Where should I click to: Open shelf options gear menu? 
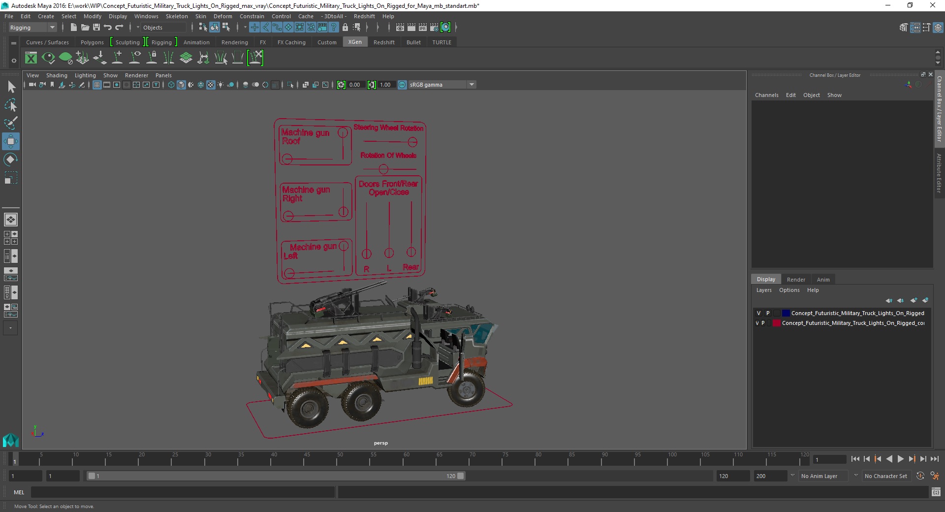14,61
